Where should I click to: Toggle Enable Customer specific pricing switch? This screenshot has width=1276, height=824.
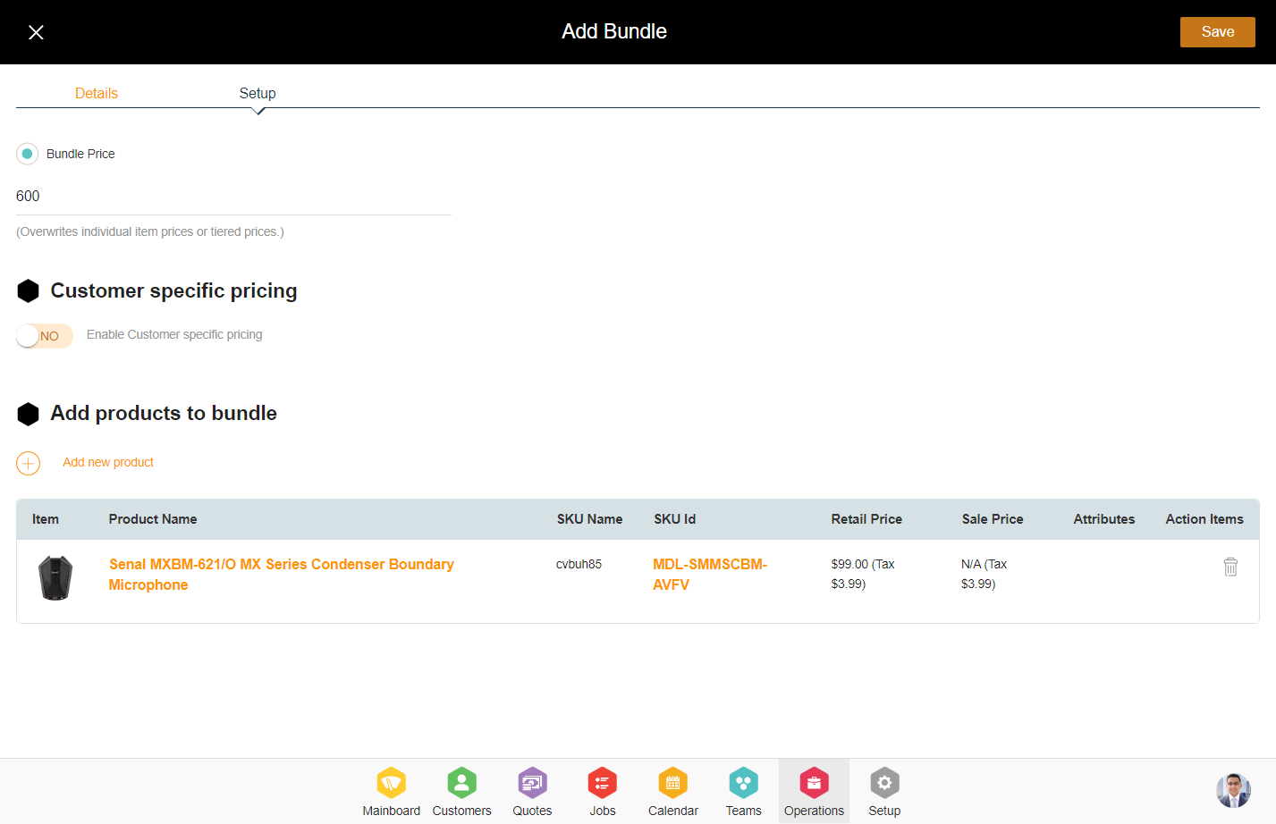coord(45,336)
